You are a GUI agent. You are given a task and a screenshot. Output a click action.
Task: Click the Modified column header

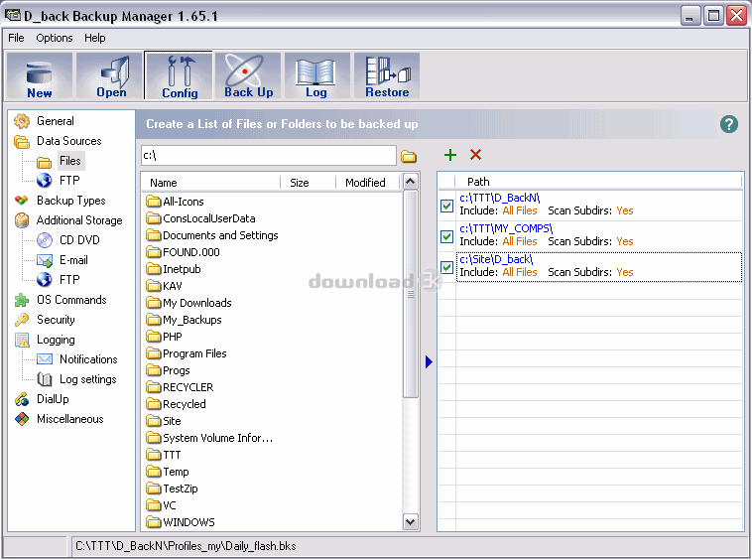coord(365,183)
